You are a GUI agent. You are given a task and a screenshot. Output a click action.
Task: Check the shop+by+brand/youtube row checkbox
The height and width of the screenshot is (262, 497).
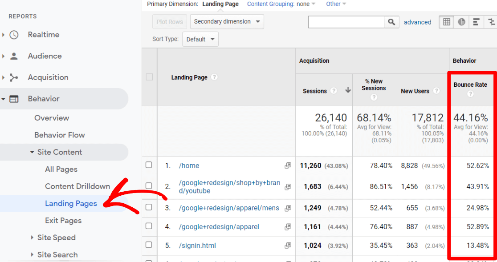[x=149, y=185]
